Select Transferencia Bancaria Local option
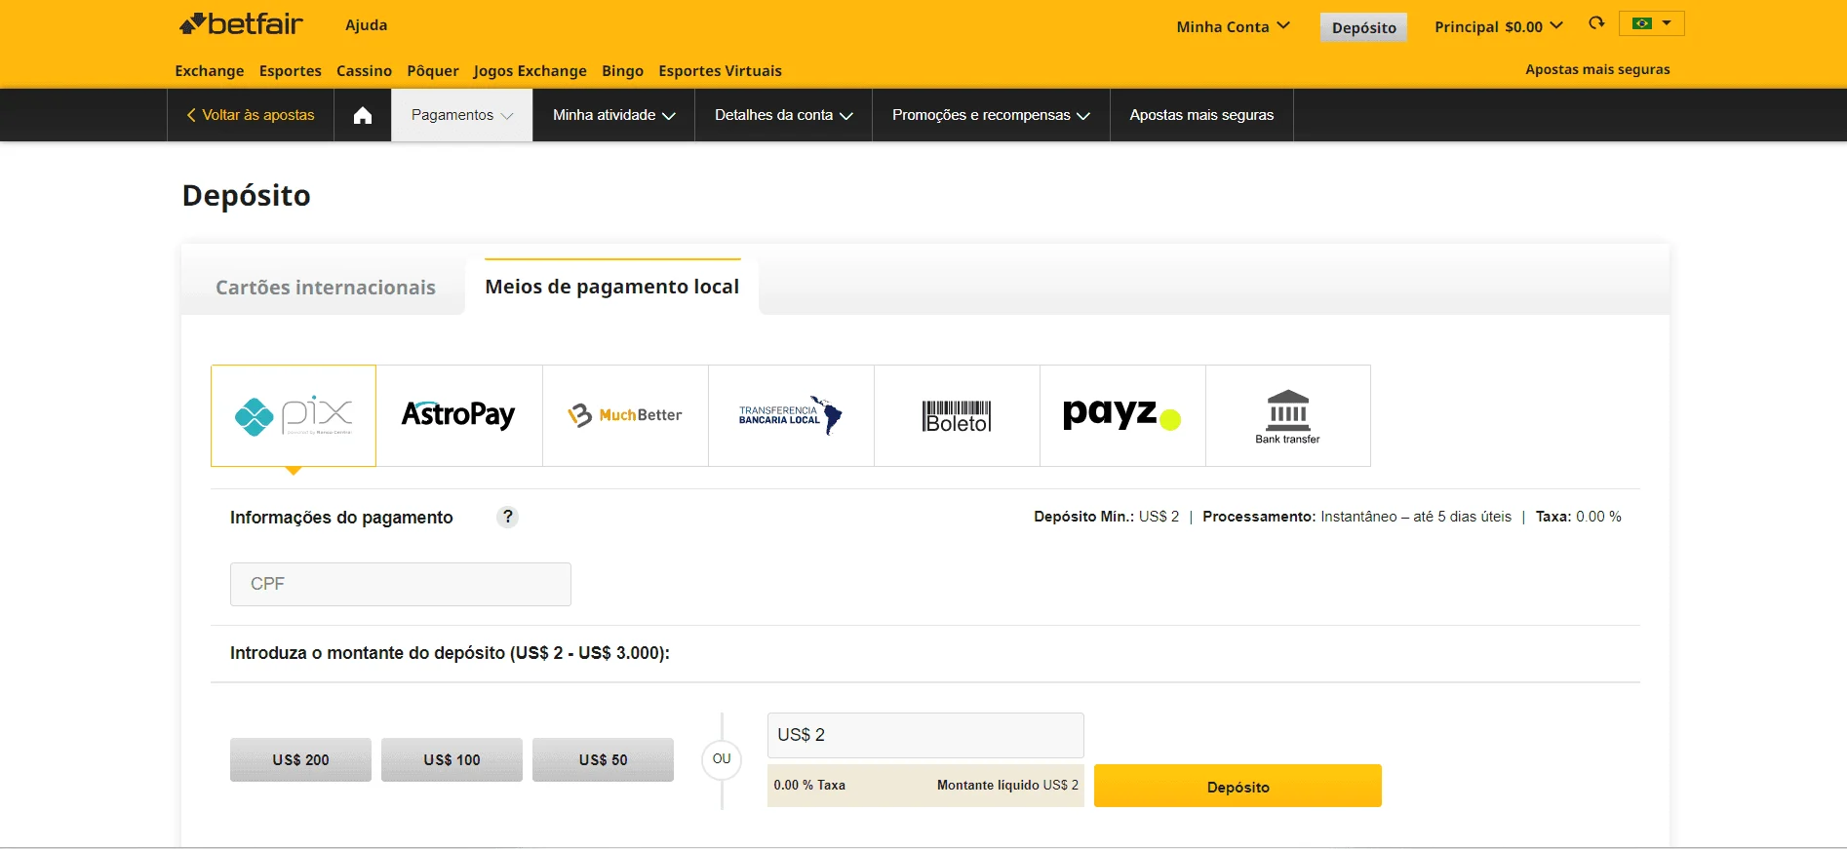1847x849 pixels. point(791,415)
